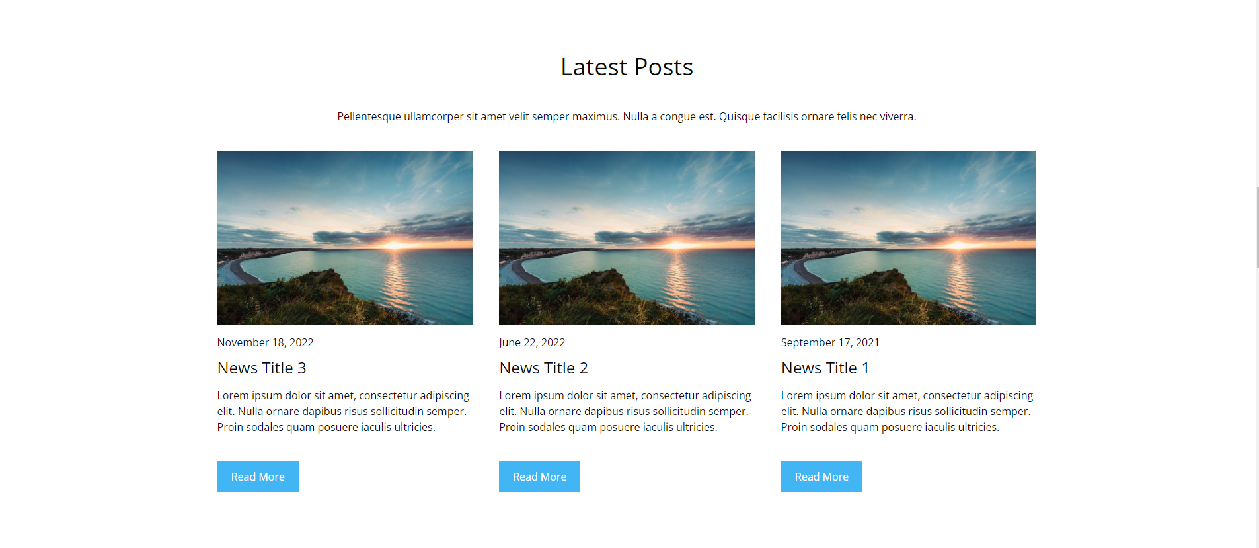This screenshot has height=548, width=1259.
Task: Click Read More under News Title 2
Action: point(539,477)
